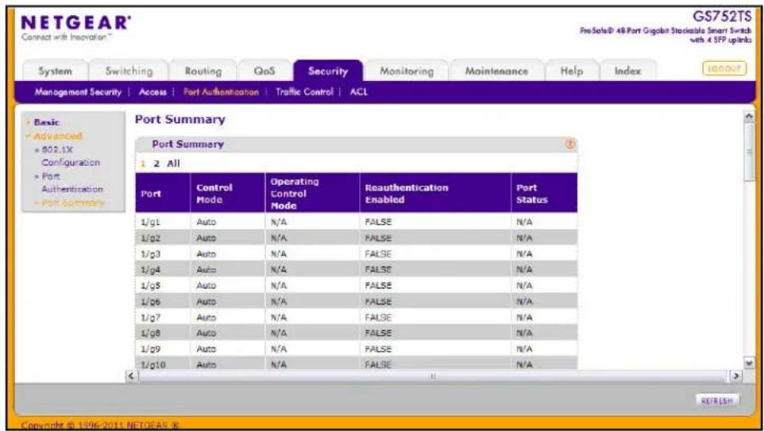
Task: Open the ACL submenu
Action: click(359, 91)
